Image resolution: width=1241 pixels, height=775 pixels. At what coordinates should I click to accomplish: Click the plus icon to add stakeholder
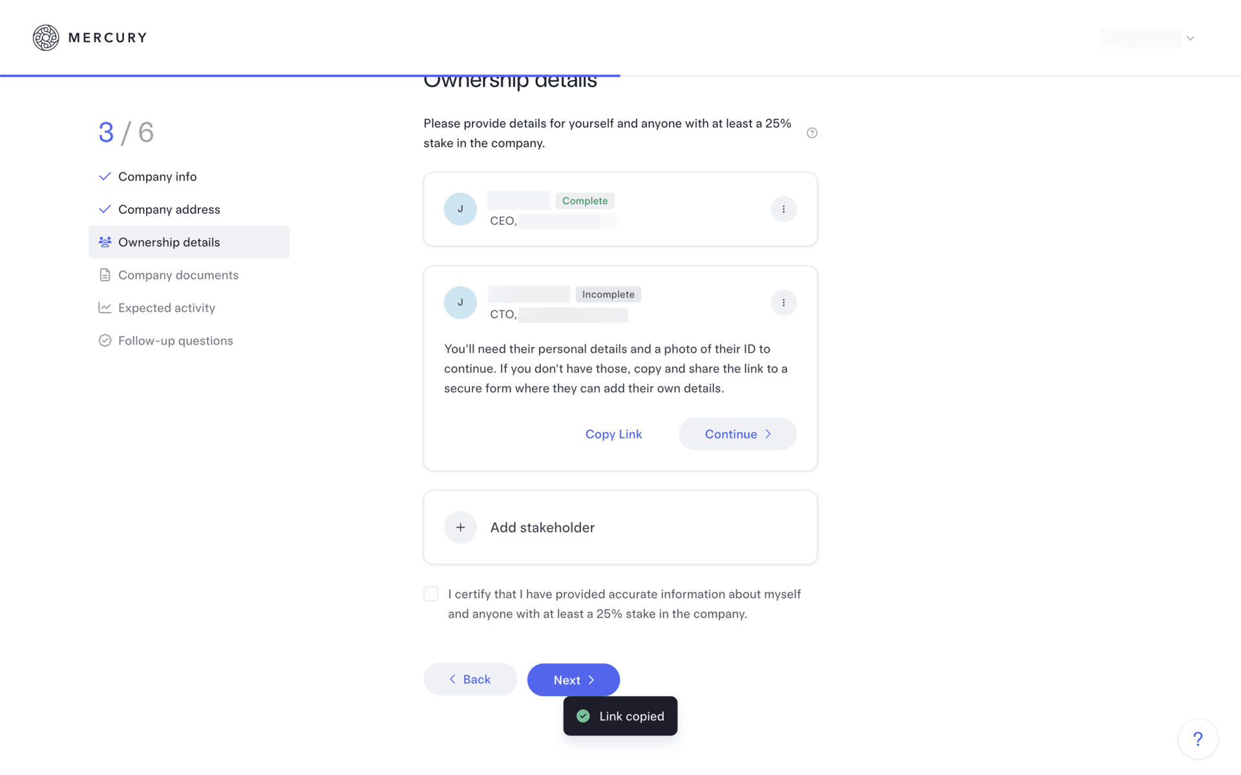click(460, 528)
